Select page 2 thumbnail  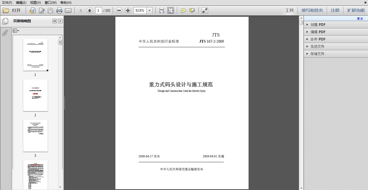pyautogui.click(x=35, y=95)
